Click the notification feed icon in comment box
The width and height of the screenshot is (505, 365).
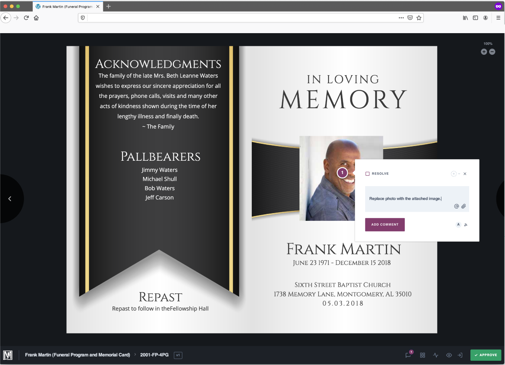click(x=466, y=225)
